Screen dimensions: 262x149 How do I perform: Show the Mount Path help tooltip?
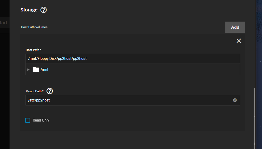click(x=50, y=91)
